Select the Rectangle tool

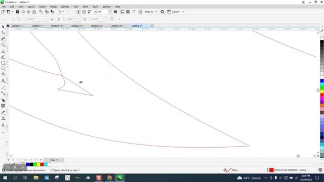tap(3, 63)
